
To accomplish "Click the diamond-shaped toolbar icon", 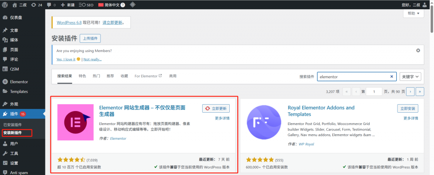I will (x=133, y=5).
